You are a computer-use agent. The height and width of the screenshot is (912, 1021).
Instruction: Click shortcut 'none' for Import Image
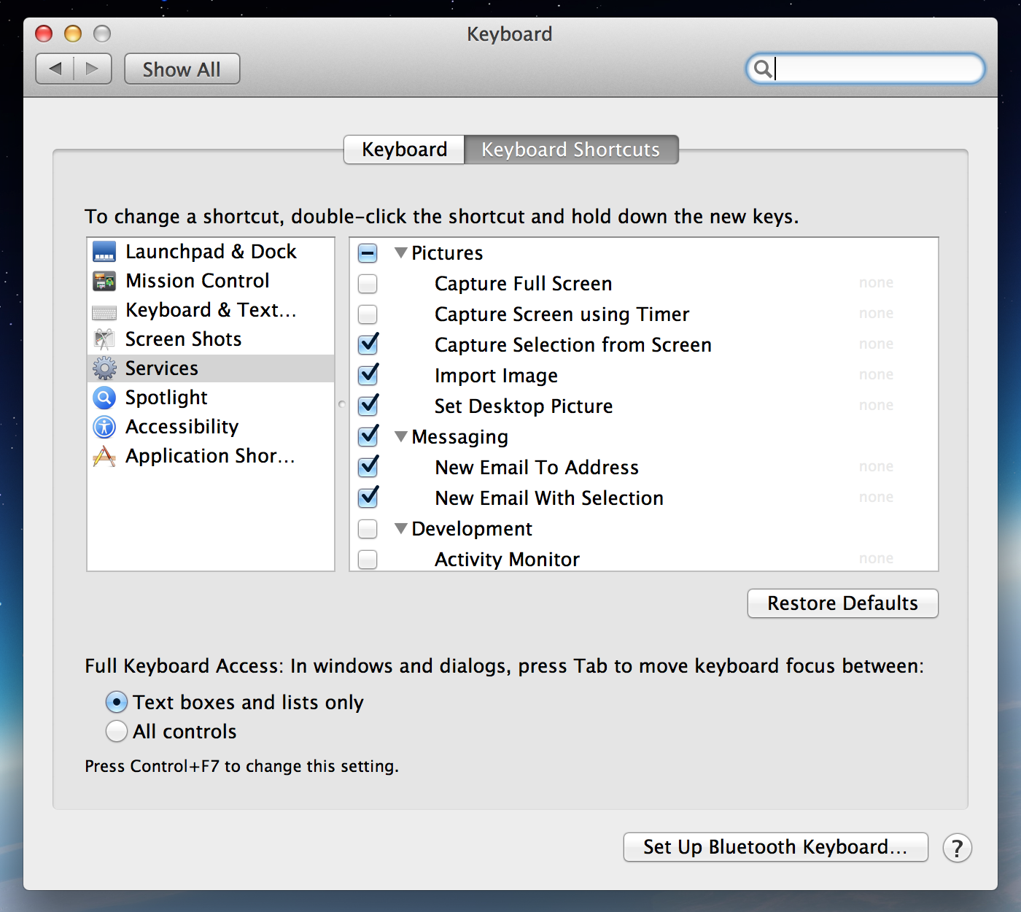876,374
